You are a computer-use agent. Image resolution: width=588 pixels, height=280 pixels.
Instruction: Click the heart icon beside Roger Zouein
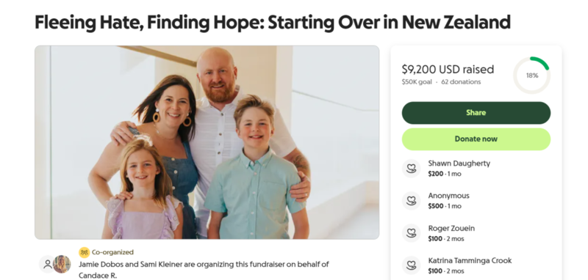click(412, 233)
